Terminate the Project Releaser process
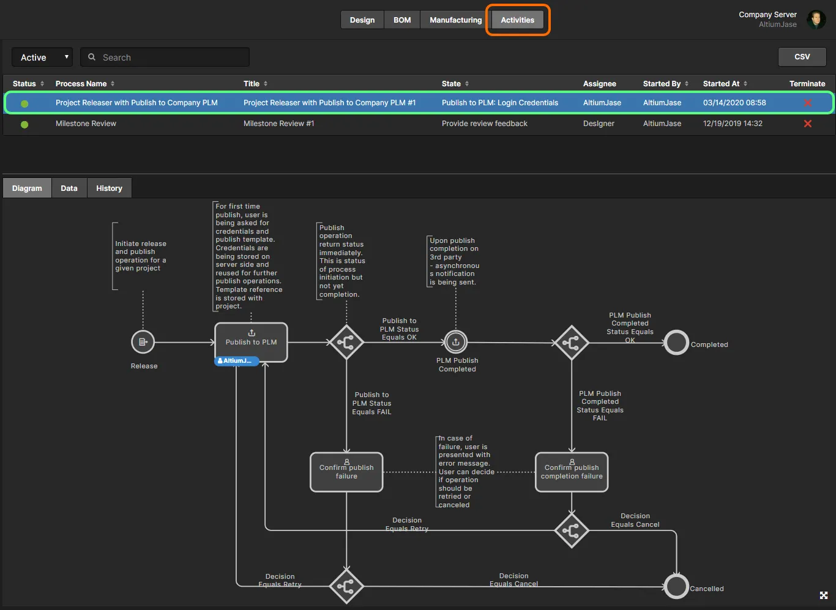Image resolution: width=836 pixels, height=610 pixels. click(x=807, y=103)
